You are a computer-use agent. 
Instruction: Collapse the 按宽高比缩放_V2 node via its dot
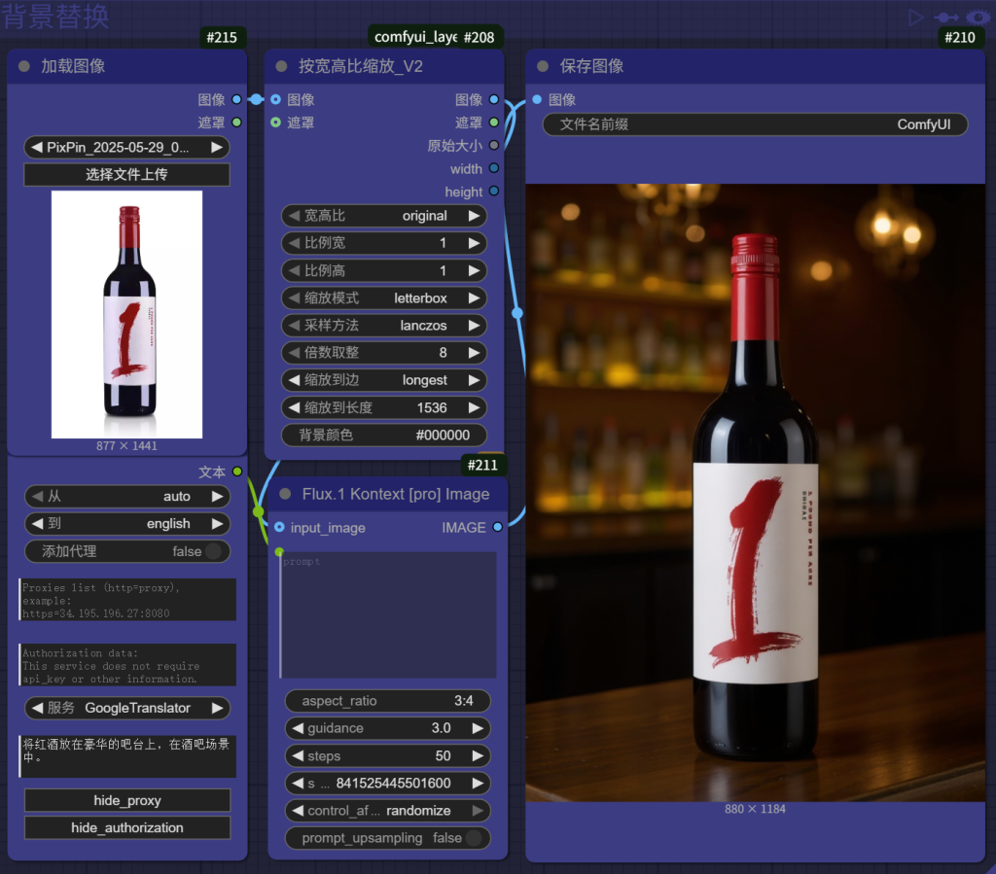coord(282,67)
